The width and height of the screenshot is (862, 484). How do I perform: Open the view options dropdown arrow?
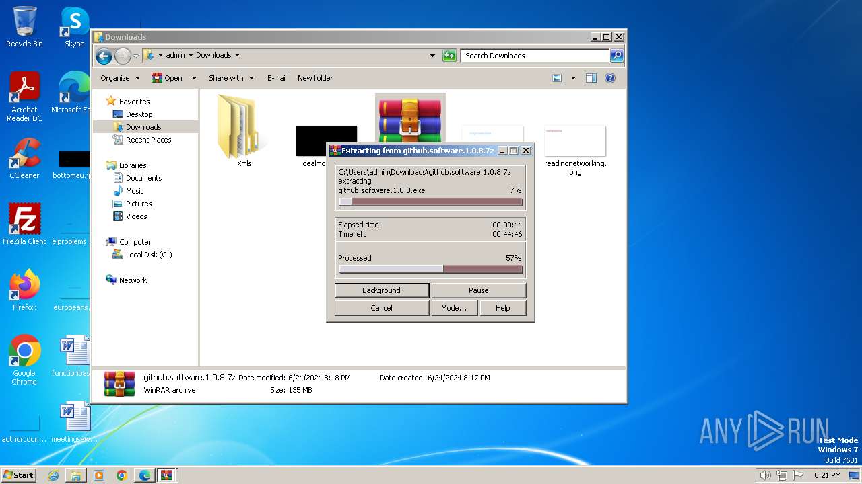[573, 78]
